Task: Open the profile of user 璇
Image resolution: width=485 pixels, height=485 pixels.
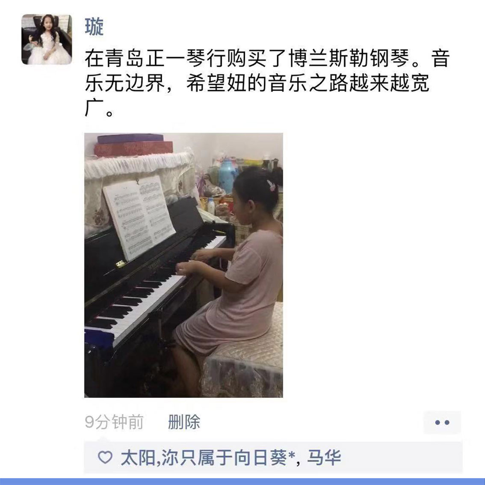Action: [x=94, y=27]
